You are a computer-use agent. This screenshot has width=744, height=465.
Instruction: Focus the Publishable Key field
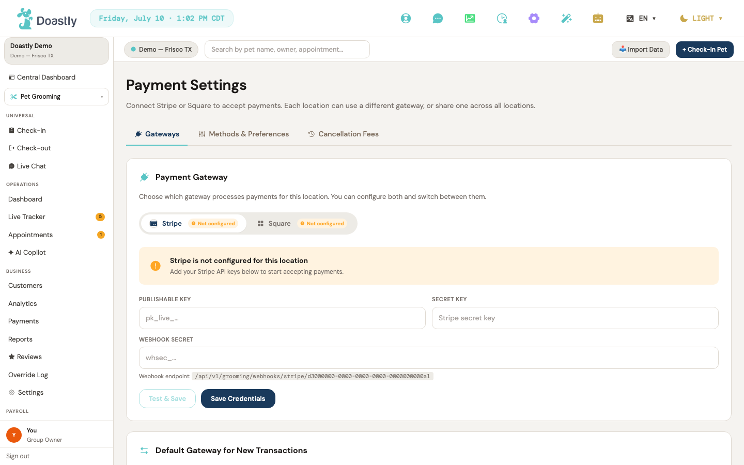tap(282, 318)
